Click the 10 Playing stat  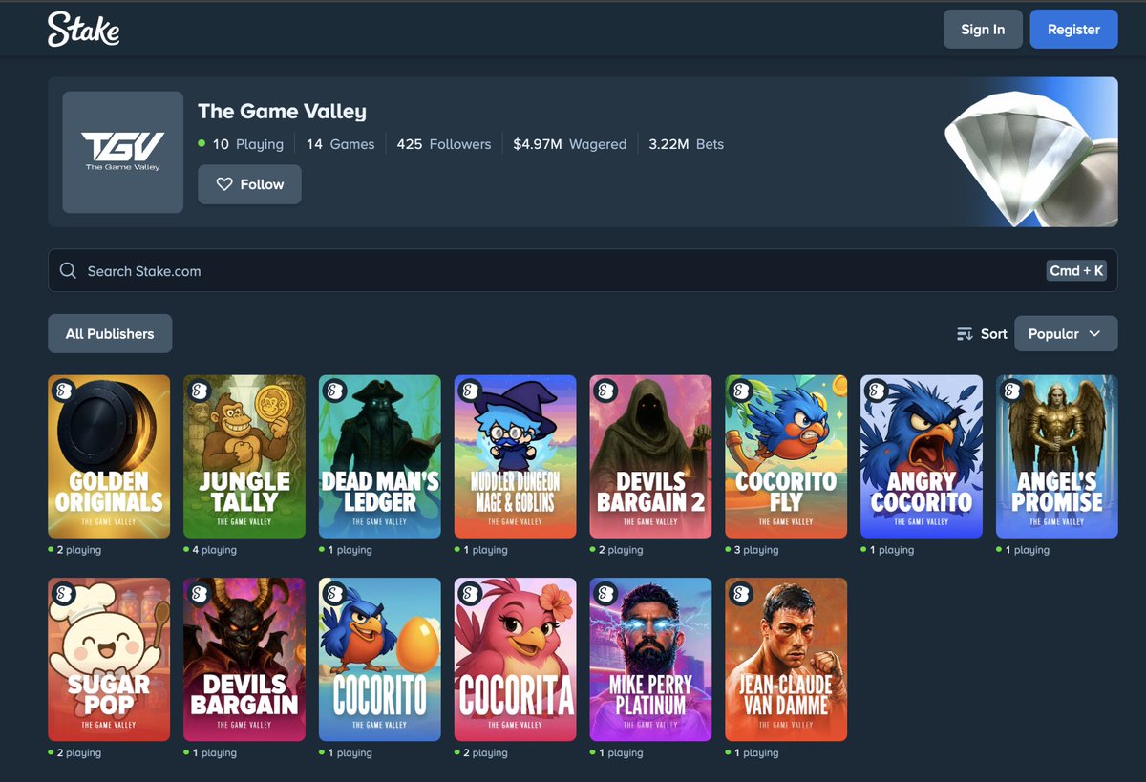tap(241, 144)
